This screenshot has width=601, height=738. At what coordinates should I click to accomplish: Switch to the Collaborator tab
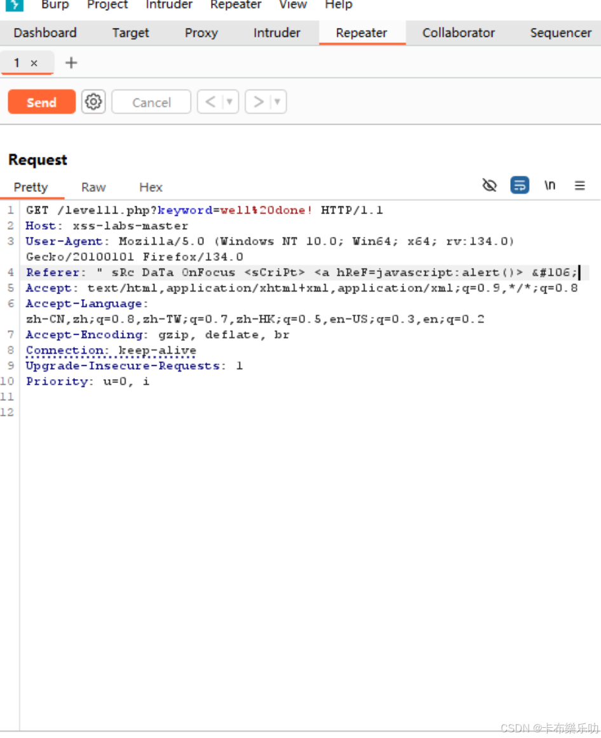(x=459, y=33)
